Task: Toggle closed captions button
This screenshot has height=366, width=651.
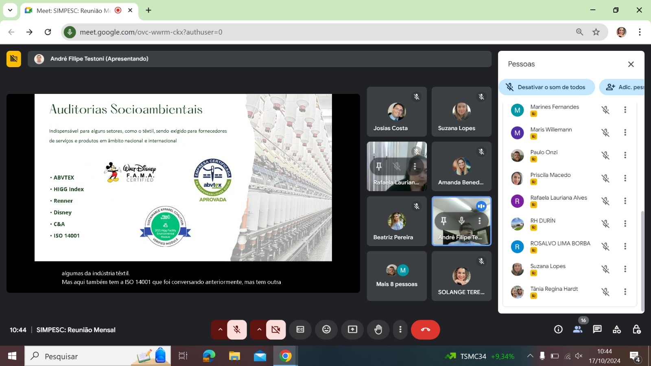Action: coord(300,329)
